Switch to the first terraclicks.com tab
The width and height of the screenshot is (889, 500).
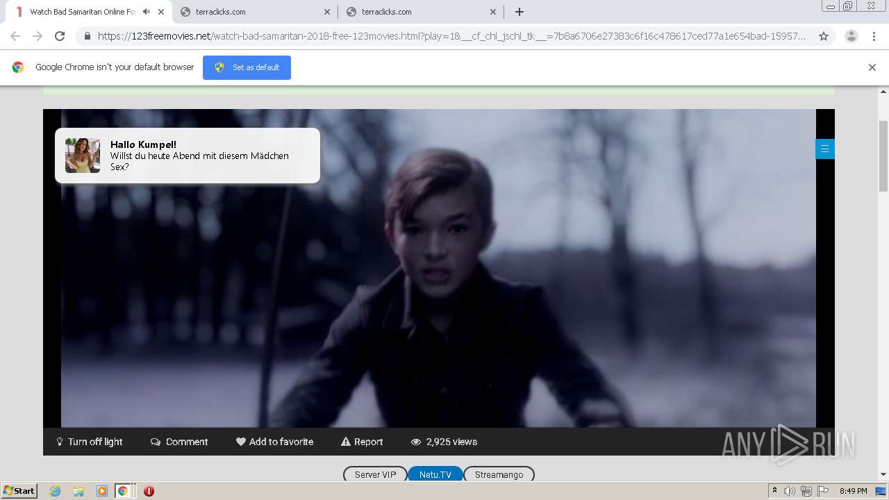coord(255,12)
